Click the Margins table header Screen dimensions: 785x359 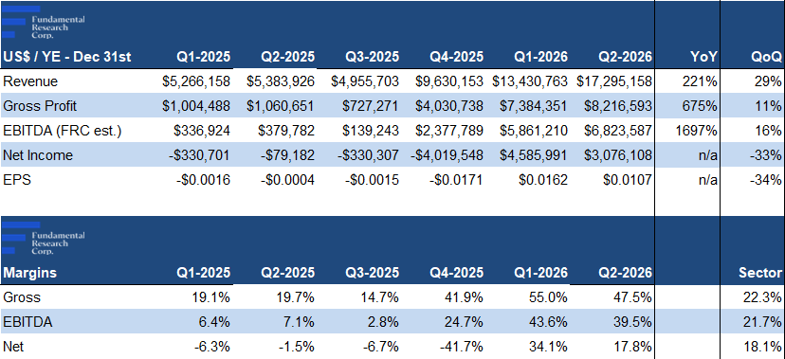[x=30, y=273]
